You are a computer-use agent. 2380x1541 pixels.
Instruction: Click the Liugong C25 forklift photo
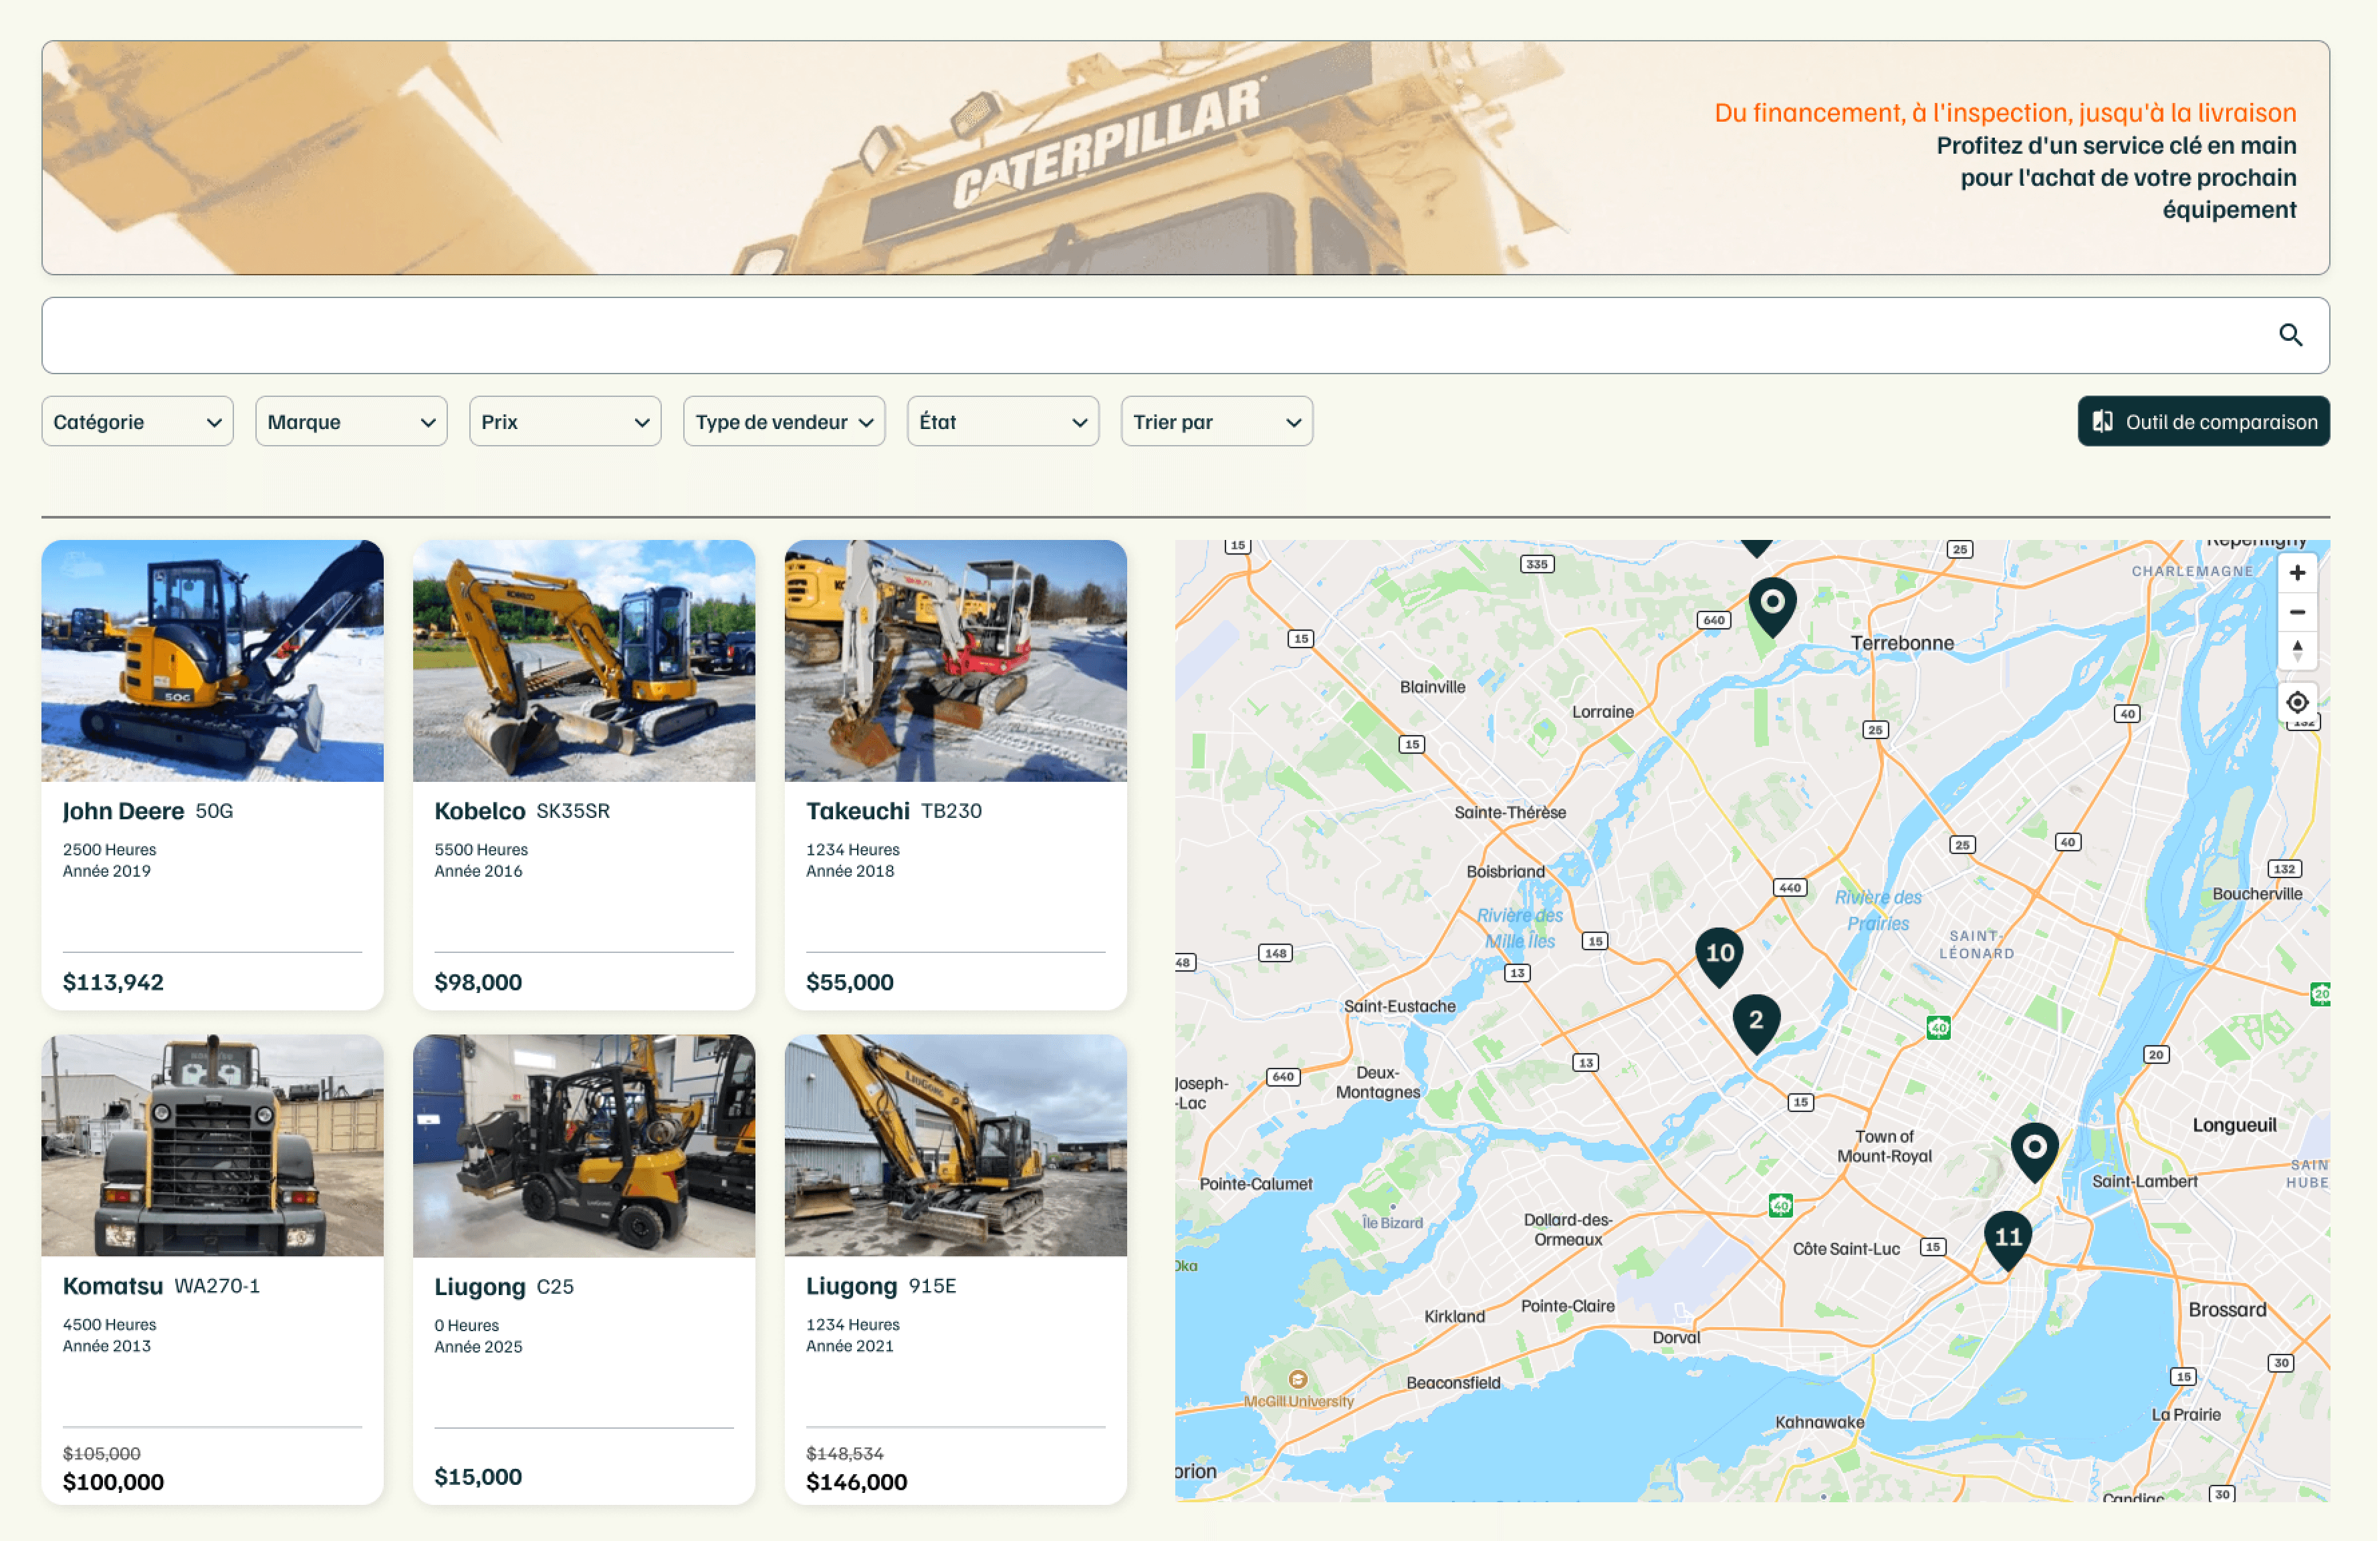pyautogui.click(x=584, y=1145)
